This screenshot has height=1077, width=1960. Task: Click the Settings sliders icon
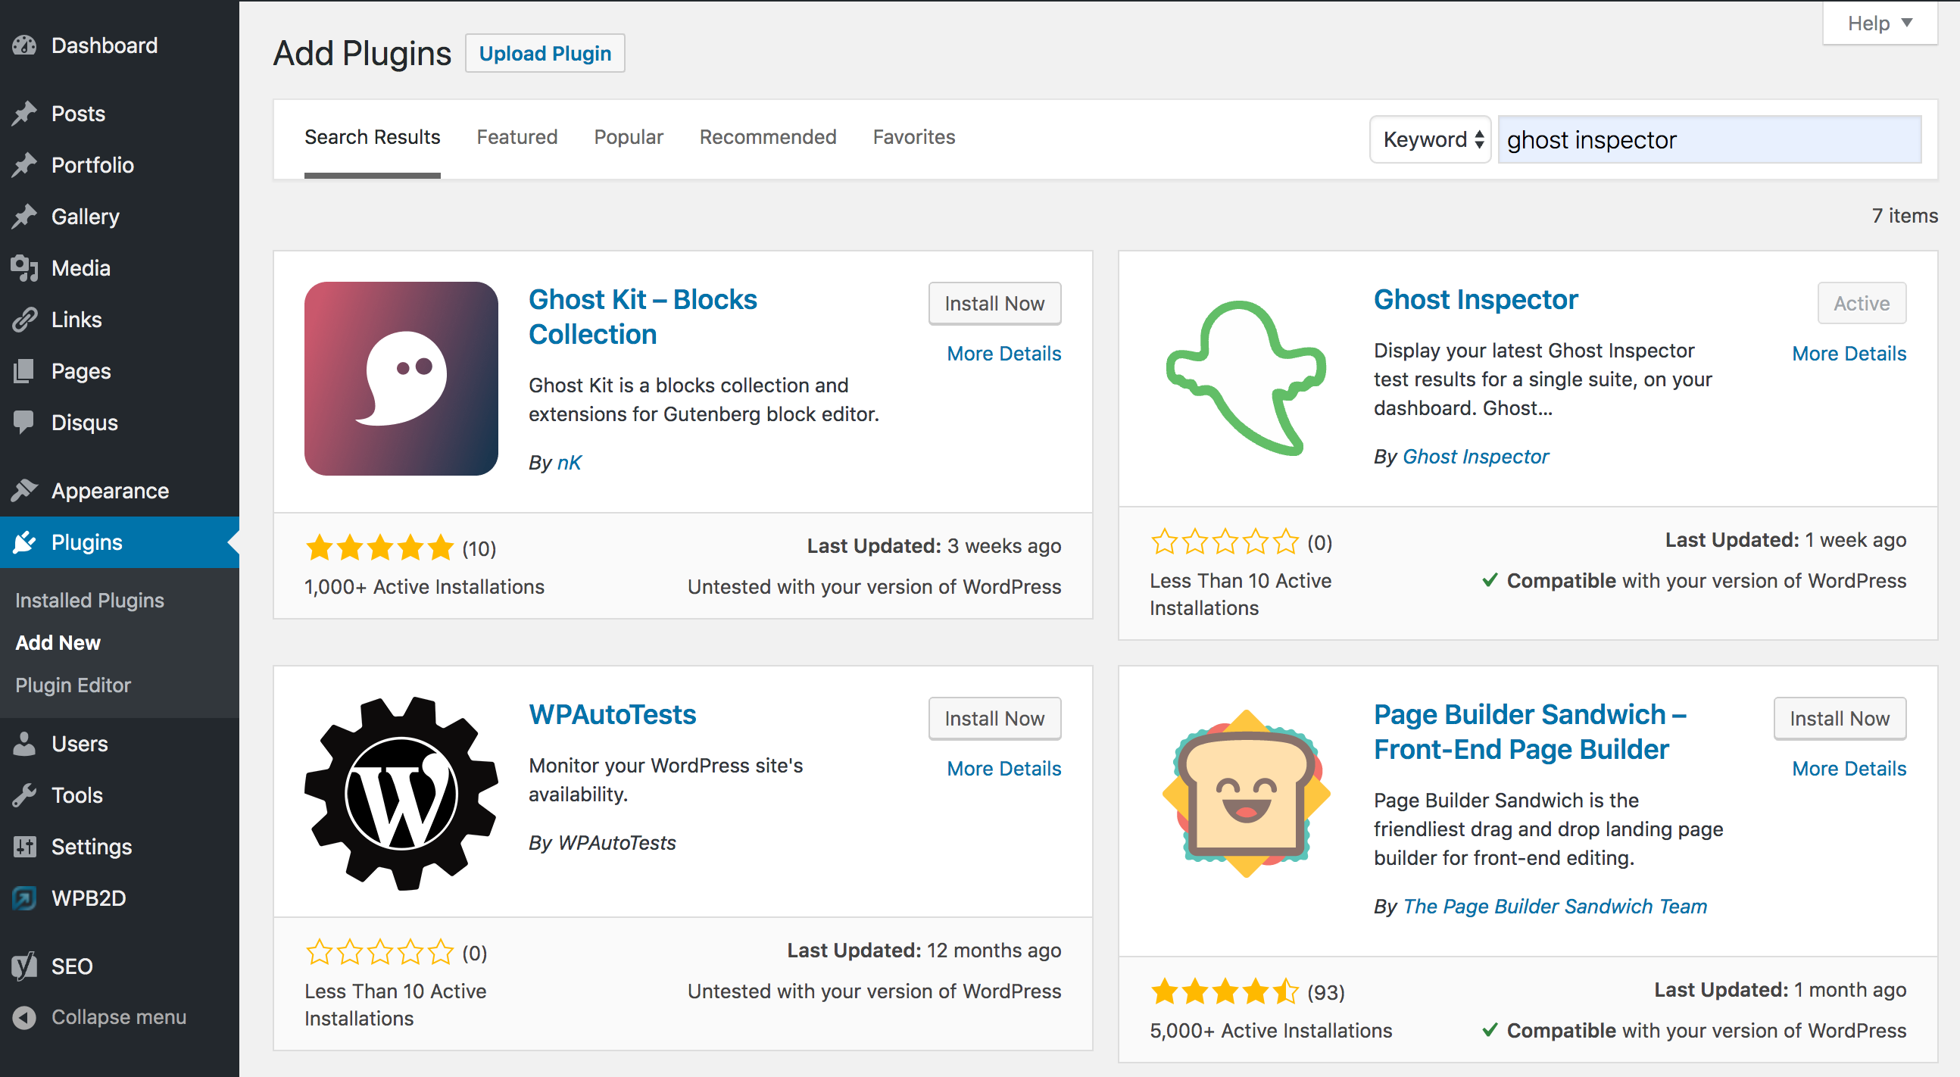click(x=24, y=848)
